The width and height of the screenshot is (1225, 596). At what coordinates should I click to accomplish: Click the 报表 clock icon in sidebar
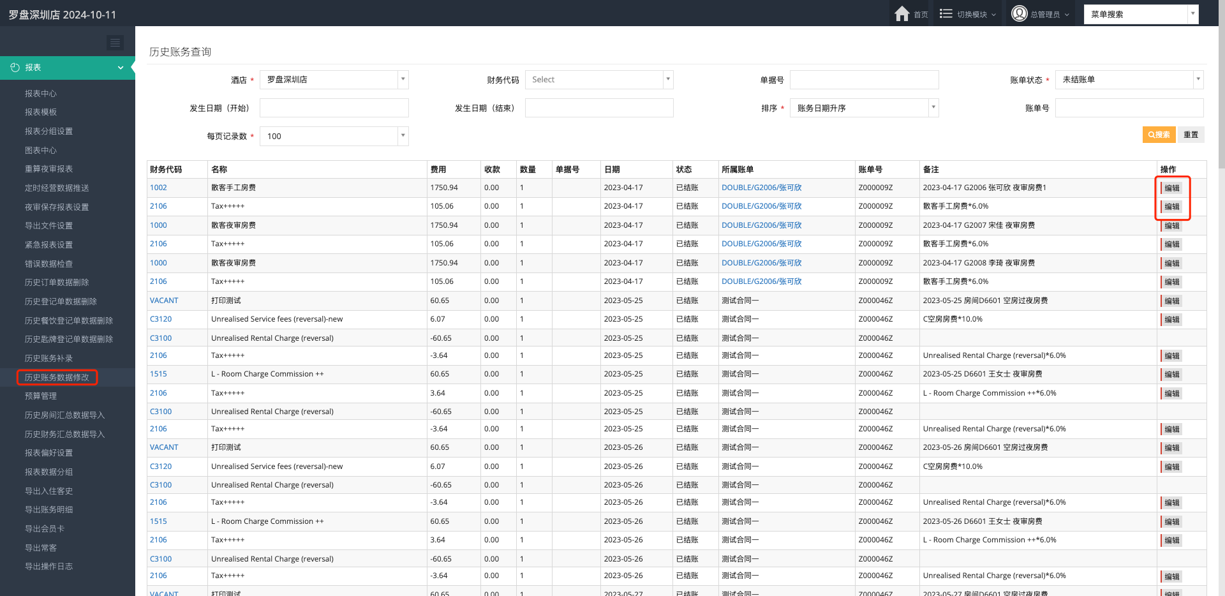pyautogui.click(x=15, y=68)
